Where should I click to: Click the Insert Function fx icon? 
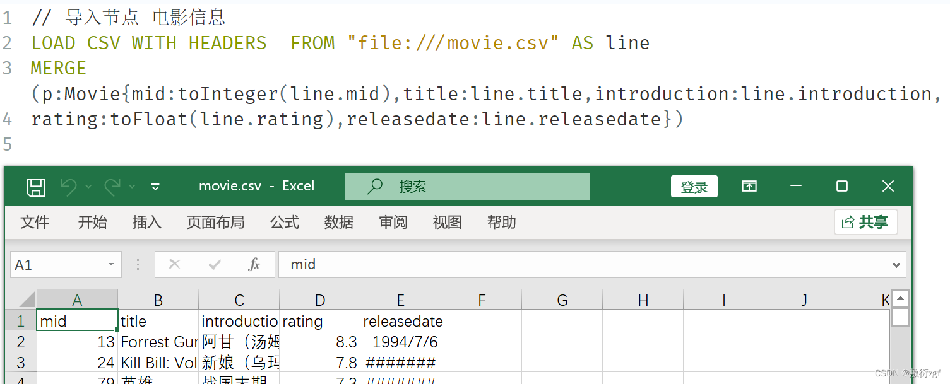pyautogui.click(x=254, y=265)
